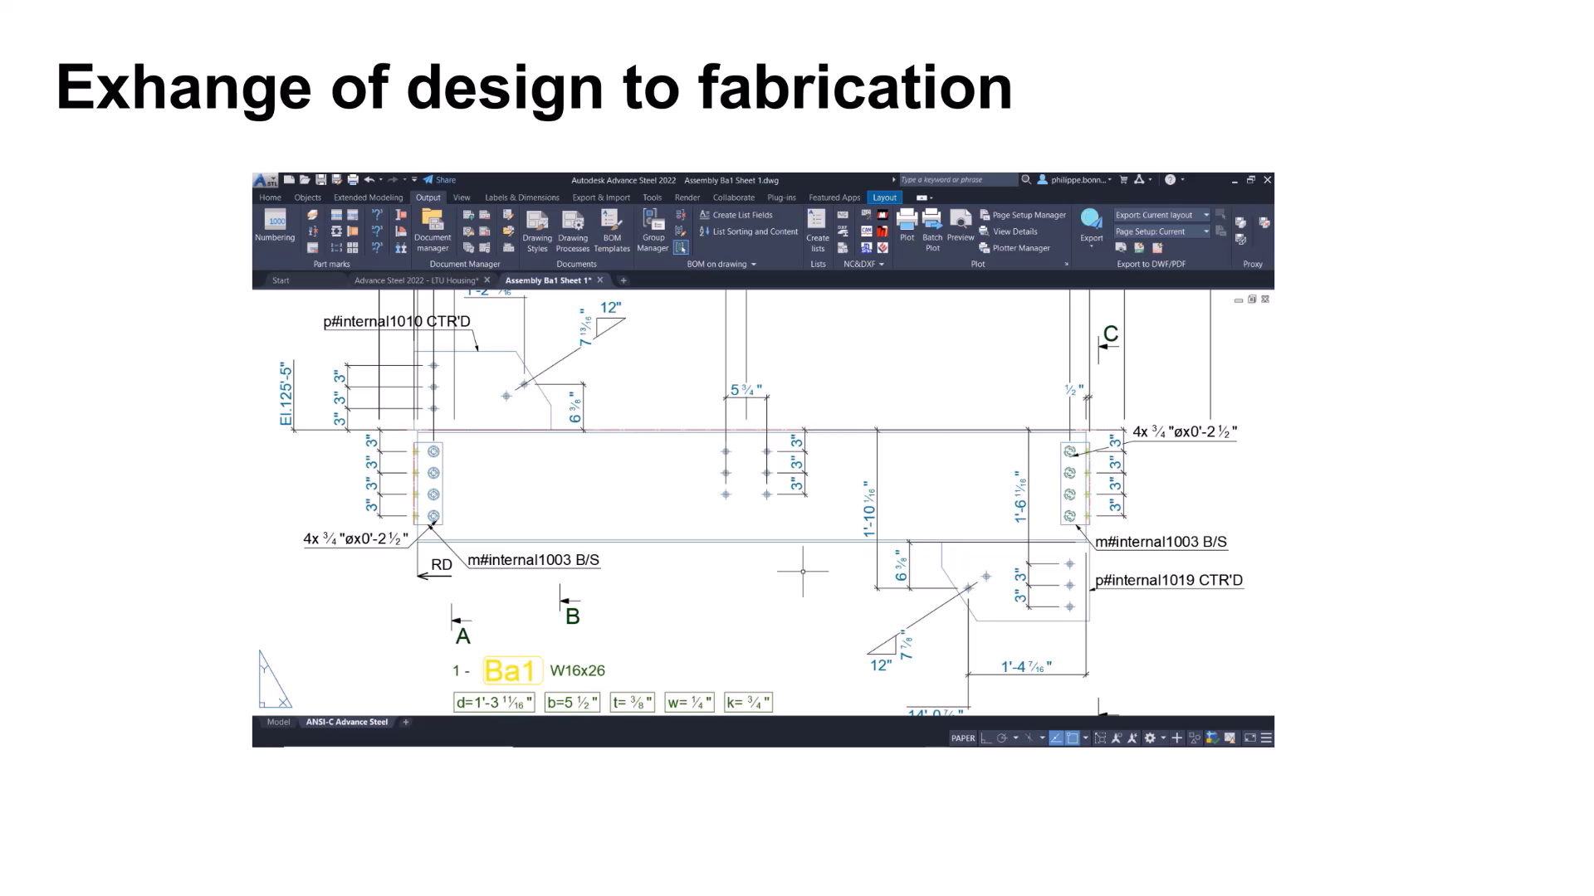
Task: Click the Batch Plot icon
Action: [x=932, y=221]
